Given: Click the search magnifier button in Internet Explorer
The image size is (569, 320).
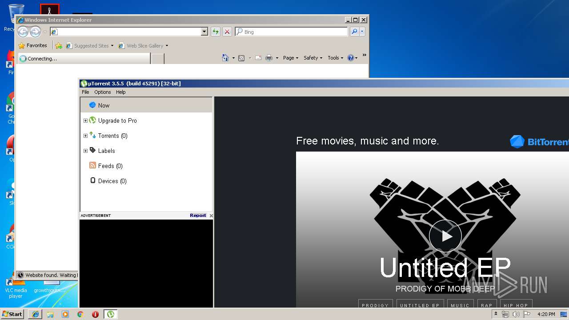Looking at the screenshot, I should pos(354,32).
